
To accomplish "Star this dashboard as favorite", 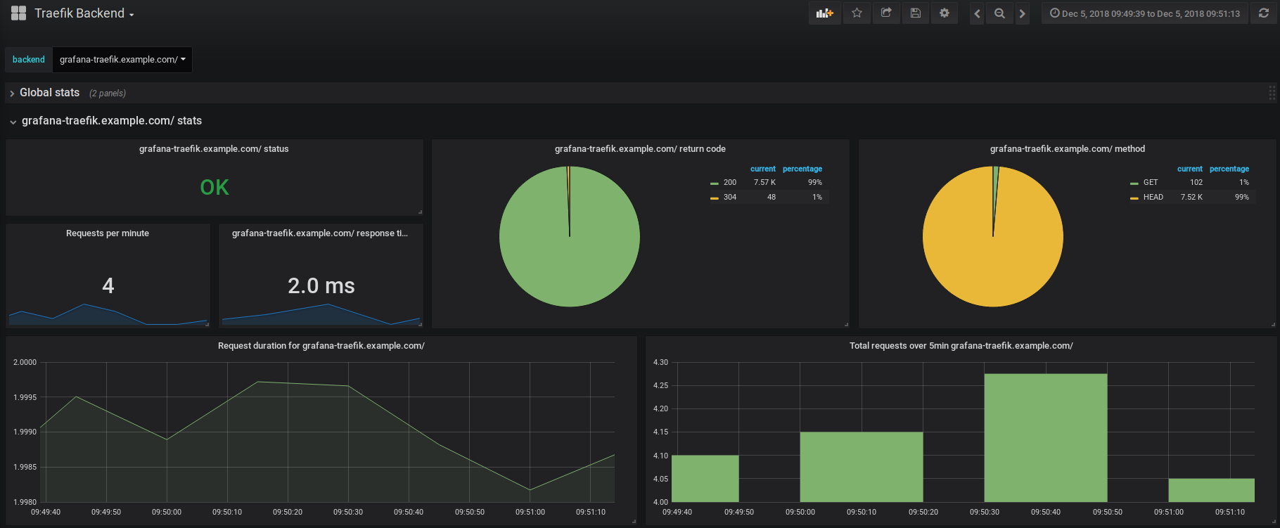I will click(857, 13).
